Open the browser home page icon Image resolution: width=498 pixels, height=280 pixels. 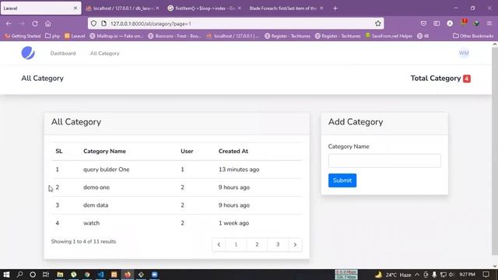click(47, 23)
